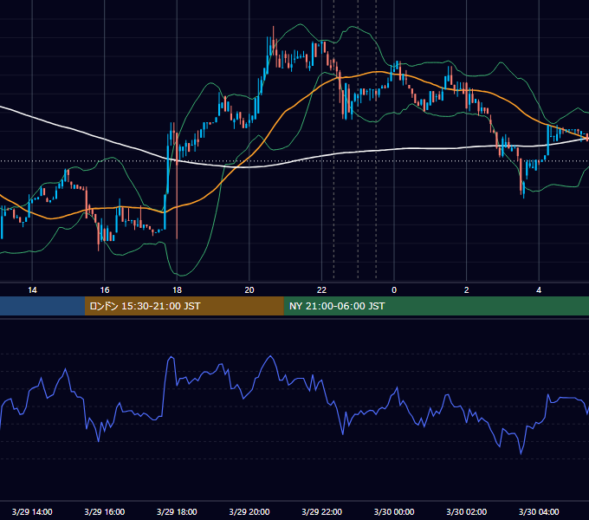Image resolution: width=589 pixels, height=520 pixels.
Task: Click the 18 label on upper time axis
Action: 177,290
